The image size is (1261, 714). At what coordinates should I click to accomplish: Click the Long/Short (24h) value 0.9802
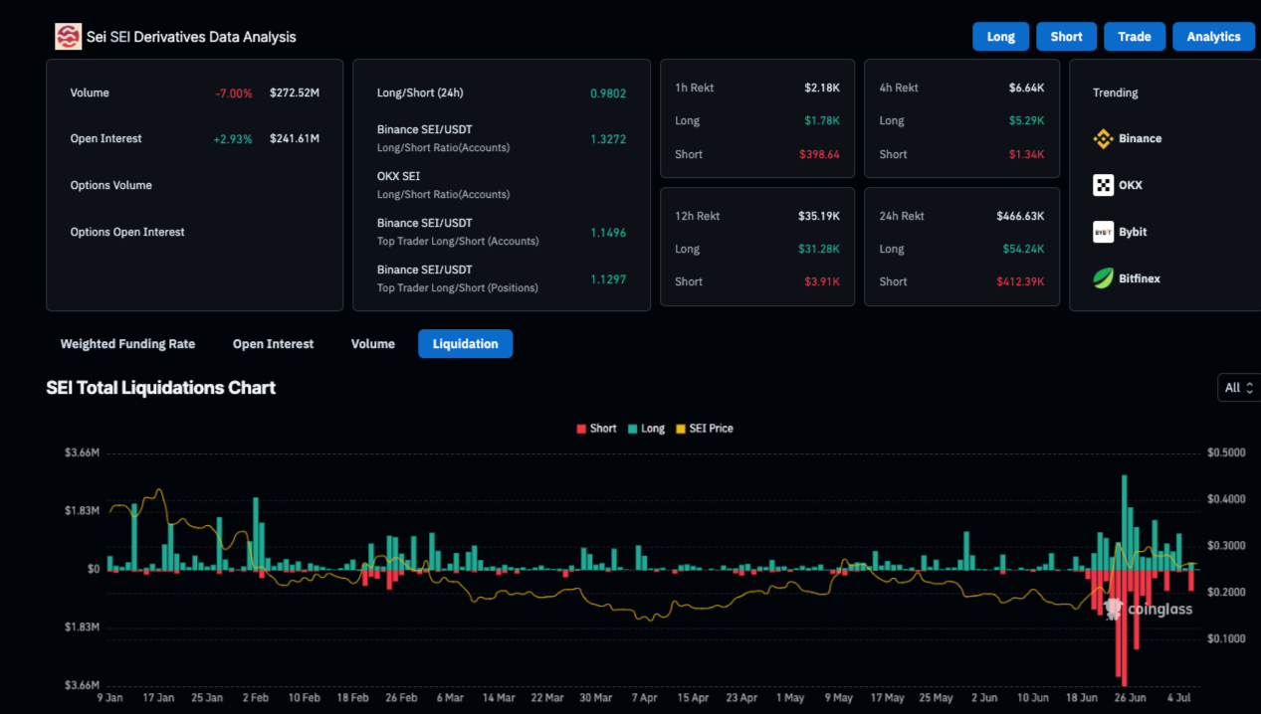(x=608, y=92)
